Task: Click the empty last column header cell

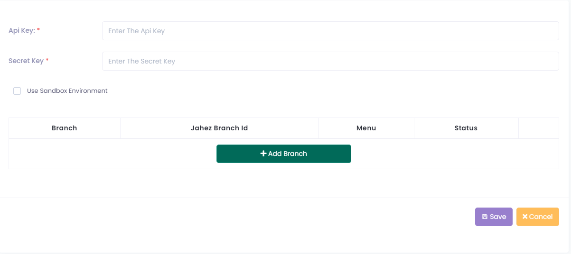Action: tap(539, 128)
